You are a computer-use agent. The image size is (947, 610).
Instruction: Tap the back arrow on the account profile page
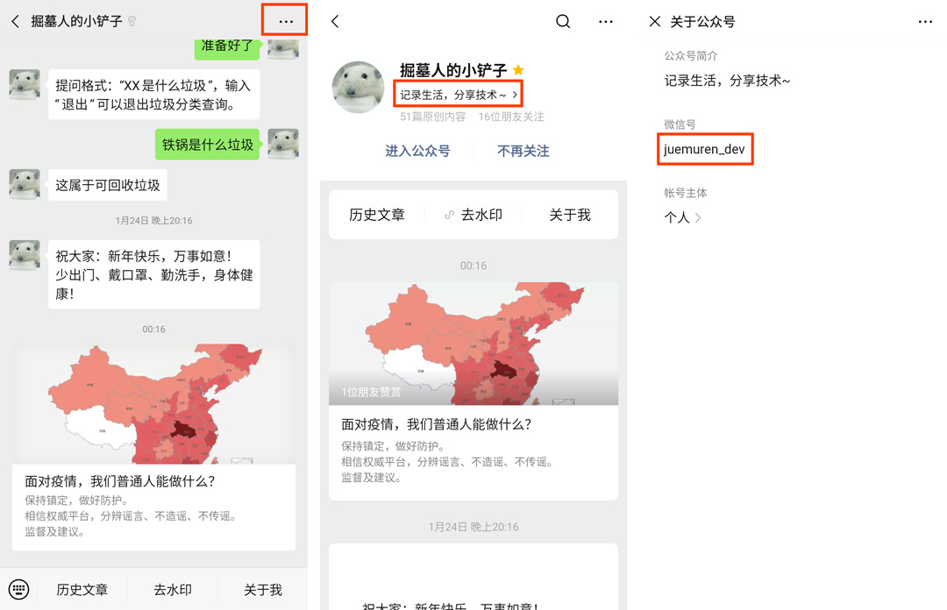336,20
